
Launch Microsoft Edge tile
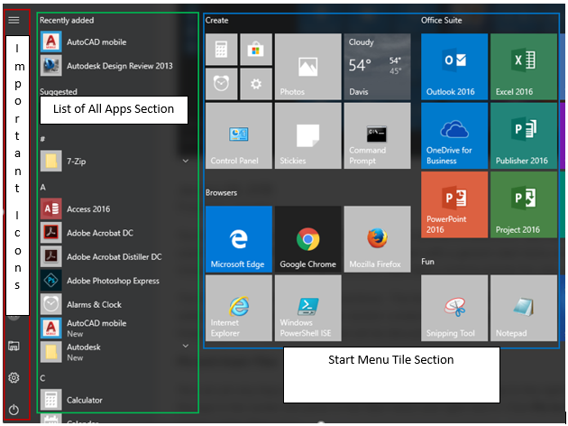pyautogui.click(x=239, y=239)
